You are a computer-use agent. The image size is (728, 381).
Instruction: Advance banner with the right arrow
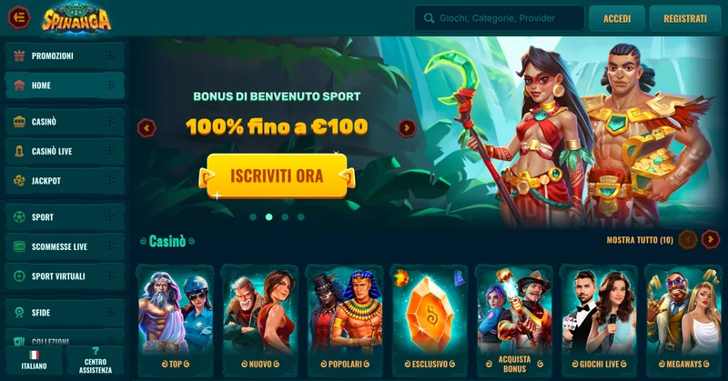click(x=407, y=127)
